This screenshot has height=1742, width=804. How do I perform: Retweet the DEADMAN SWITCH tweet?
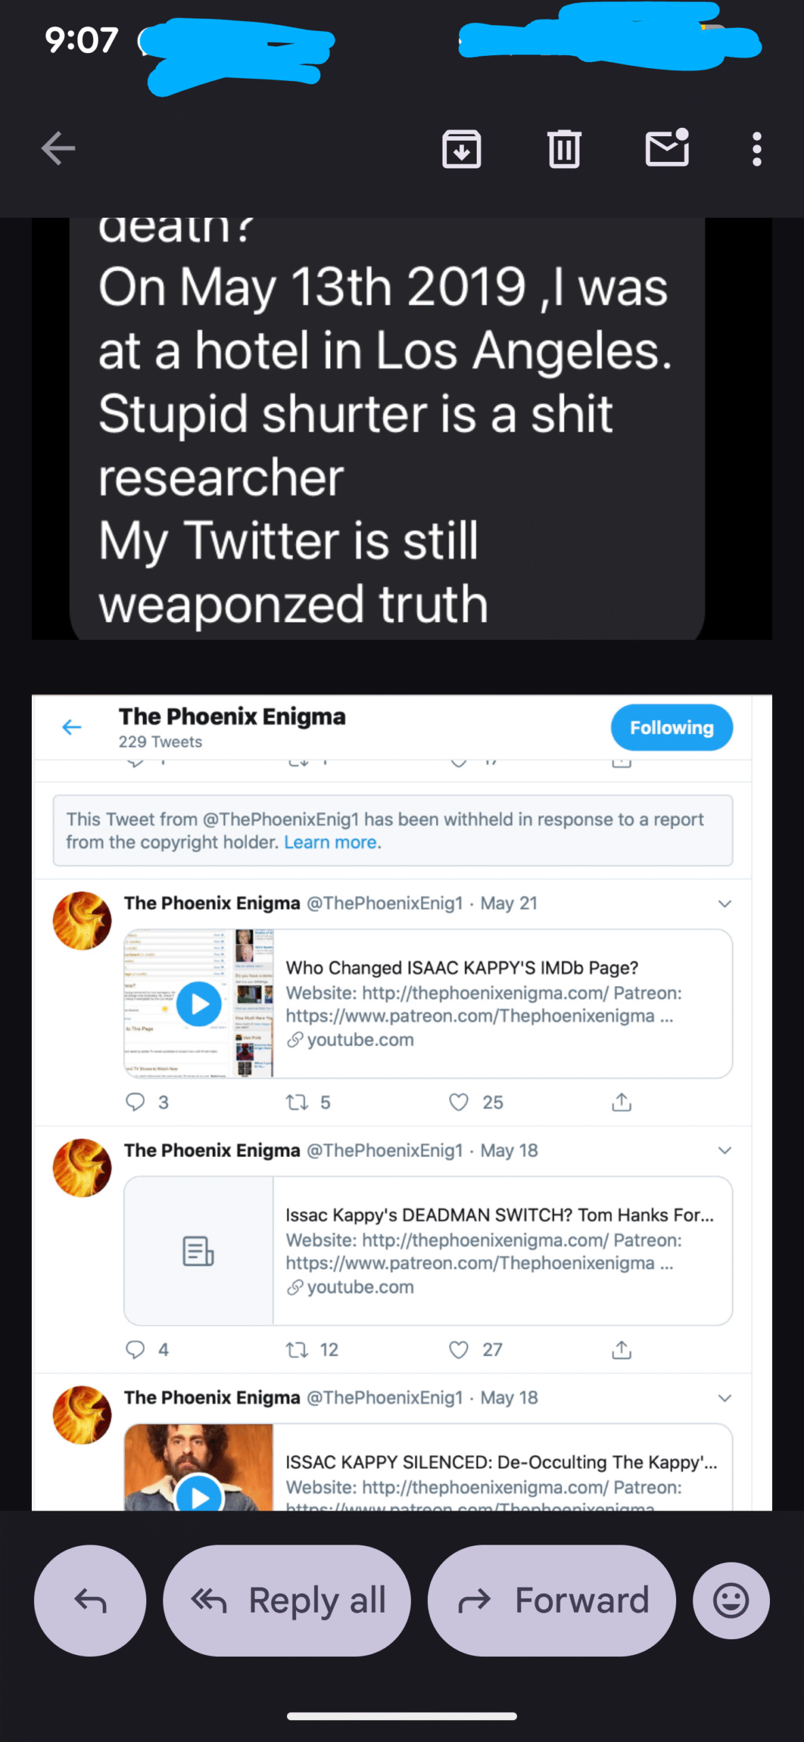click(297, 1349)
